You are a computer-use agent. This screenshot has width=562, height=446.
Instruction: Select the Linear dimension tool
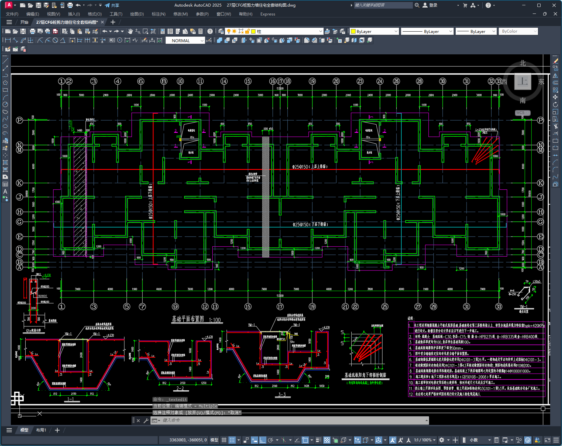(8, 40)
